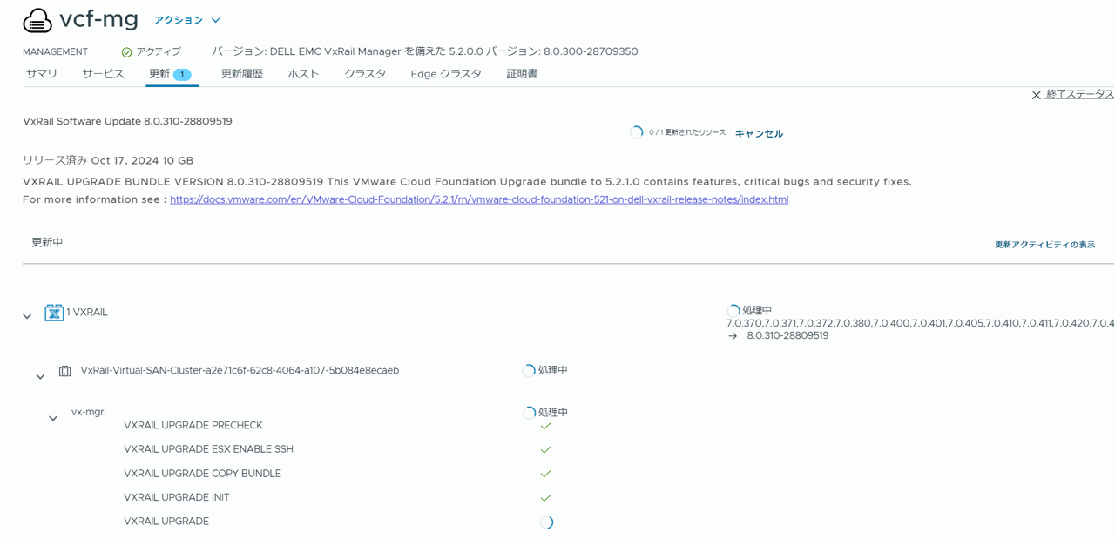
Task: Select the VXRAIL UPGRADE INIT text
Action: coord(177,497)
